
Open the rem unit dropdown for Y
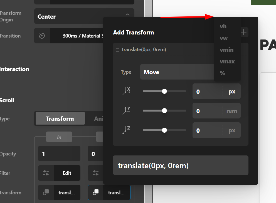(x=232, y=111)
